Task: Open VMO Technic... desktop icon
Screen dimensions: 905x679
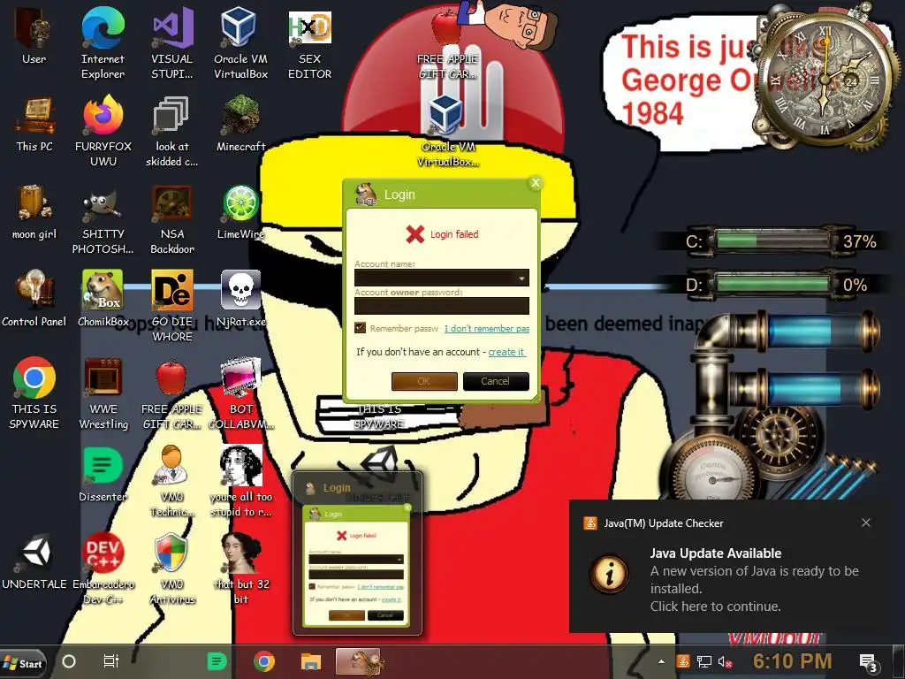Action: [x=172, y=482]
